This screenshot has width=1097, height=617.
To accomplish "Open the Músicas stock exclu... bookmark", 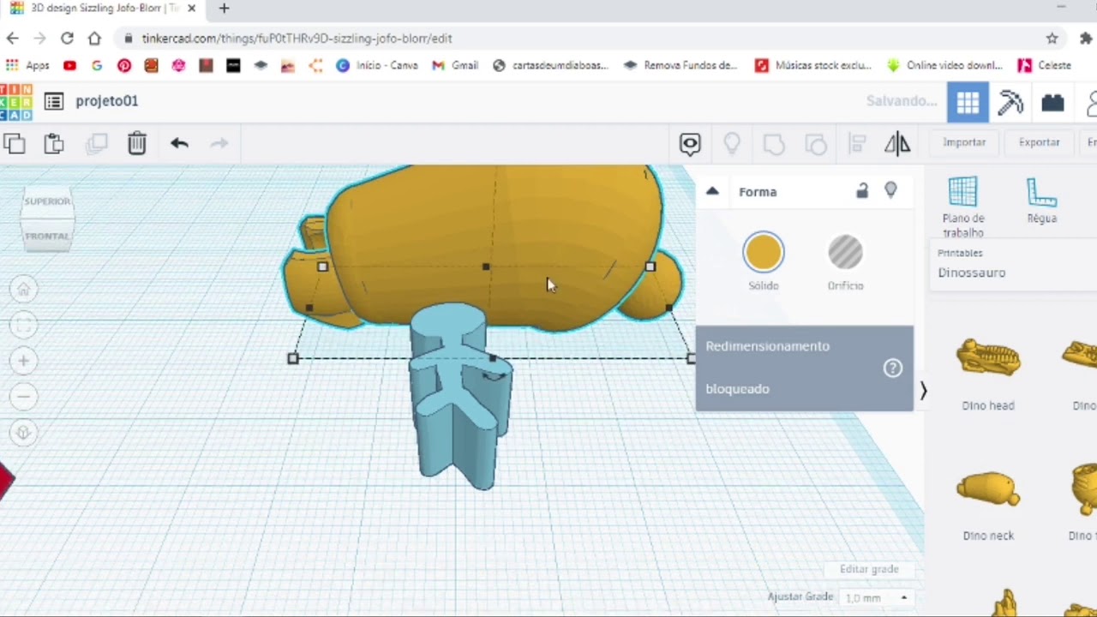I will click(812, 65).
